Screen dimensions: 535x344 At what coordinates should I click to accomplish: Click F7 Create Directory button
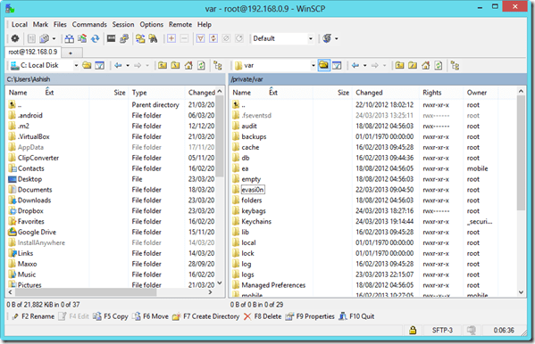[x=206, y=316]
